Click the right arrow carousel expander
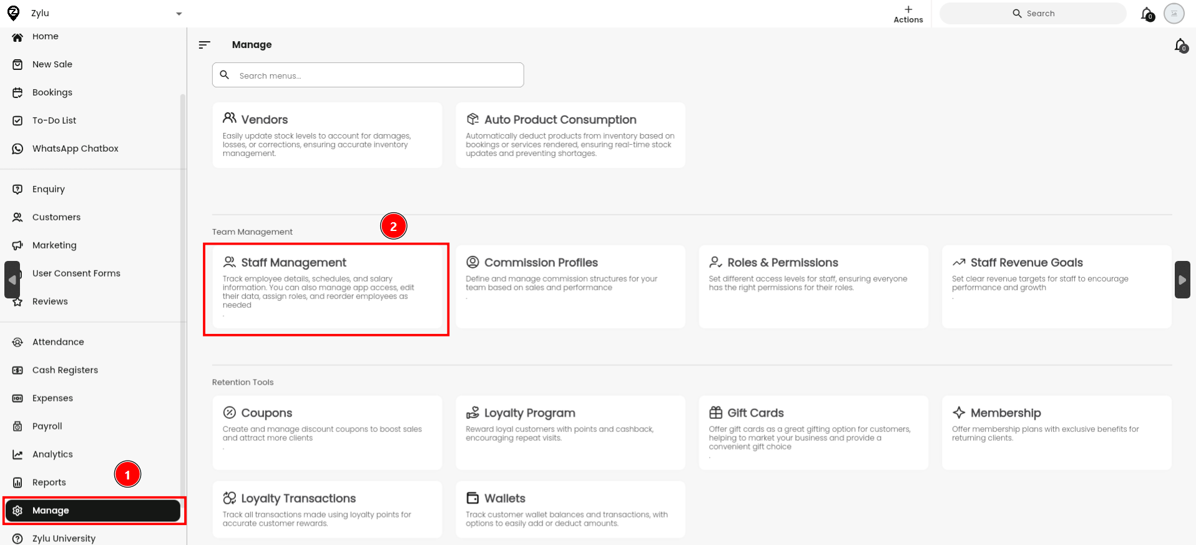Viewport: 1196px width, 545px height. point(1182,280)
